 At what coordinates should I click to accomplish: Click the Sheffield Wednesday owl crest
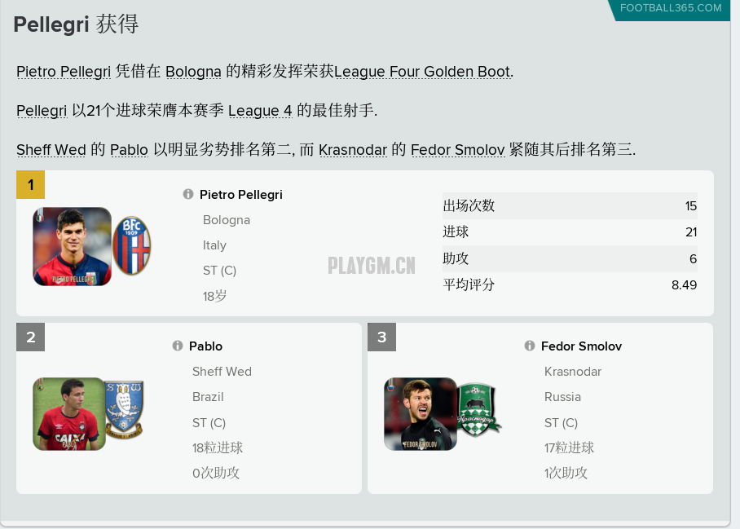coord(124,408)
